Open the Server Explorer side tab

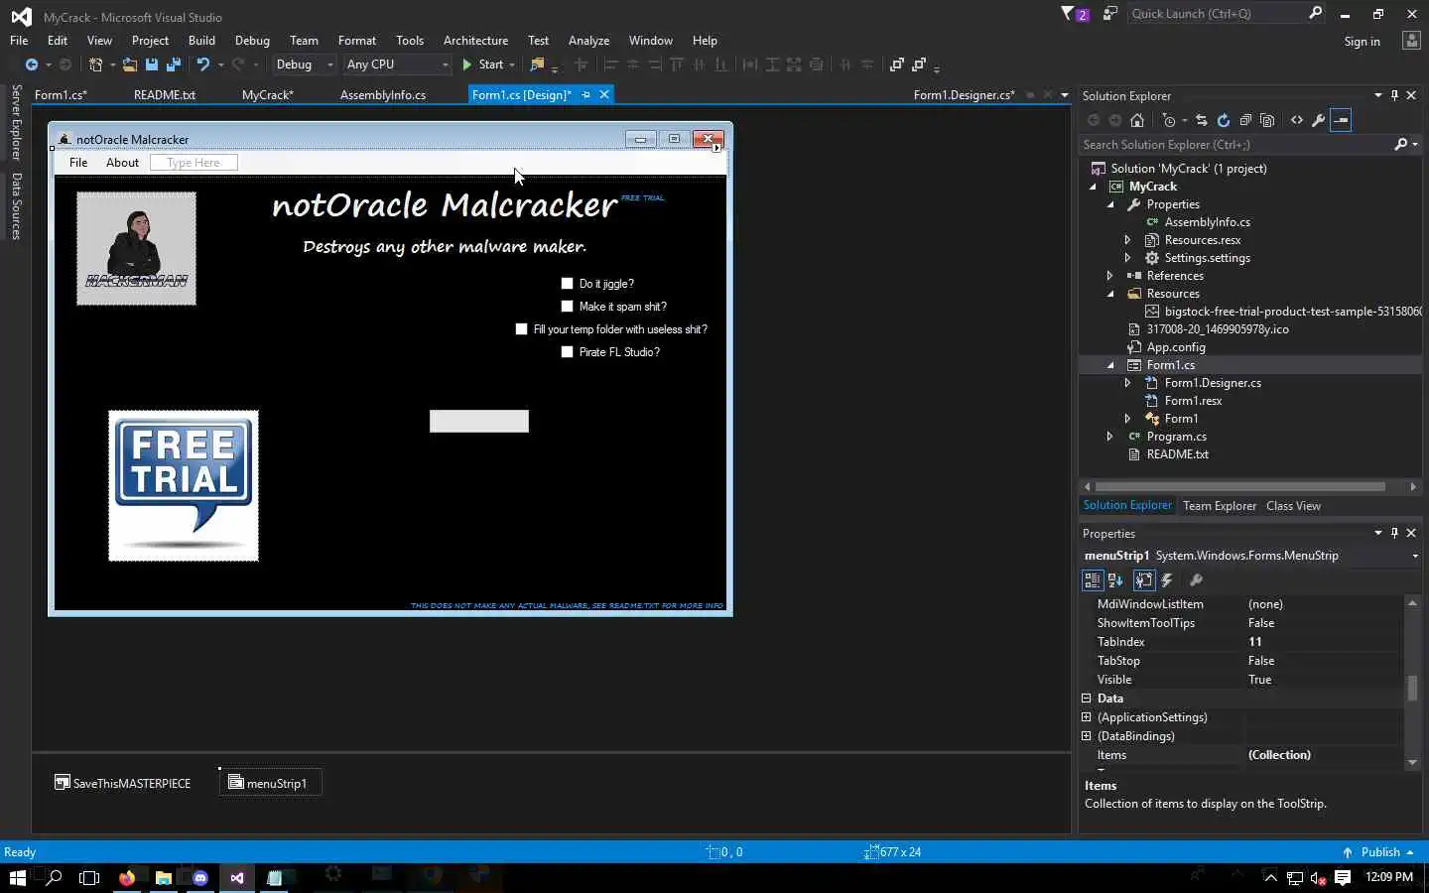coord(16,123)
